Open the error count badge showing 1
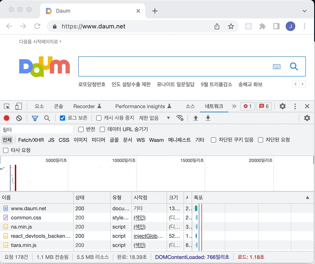Viewport: 315px width, 264px height. click(248, 106)
